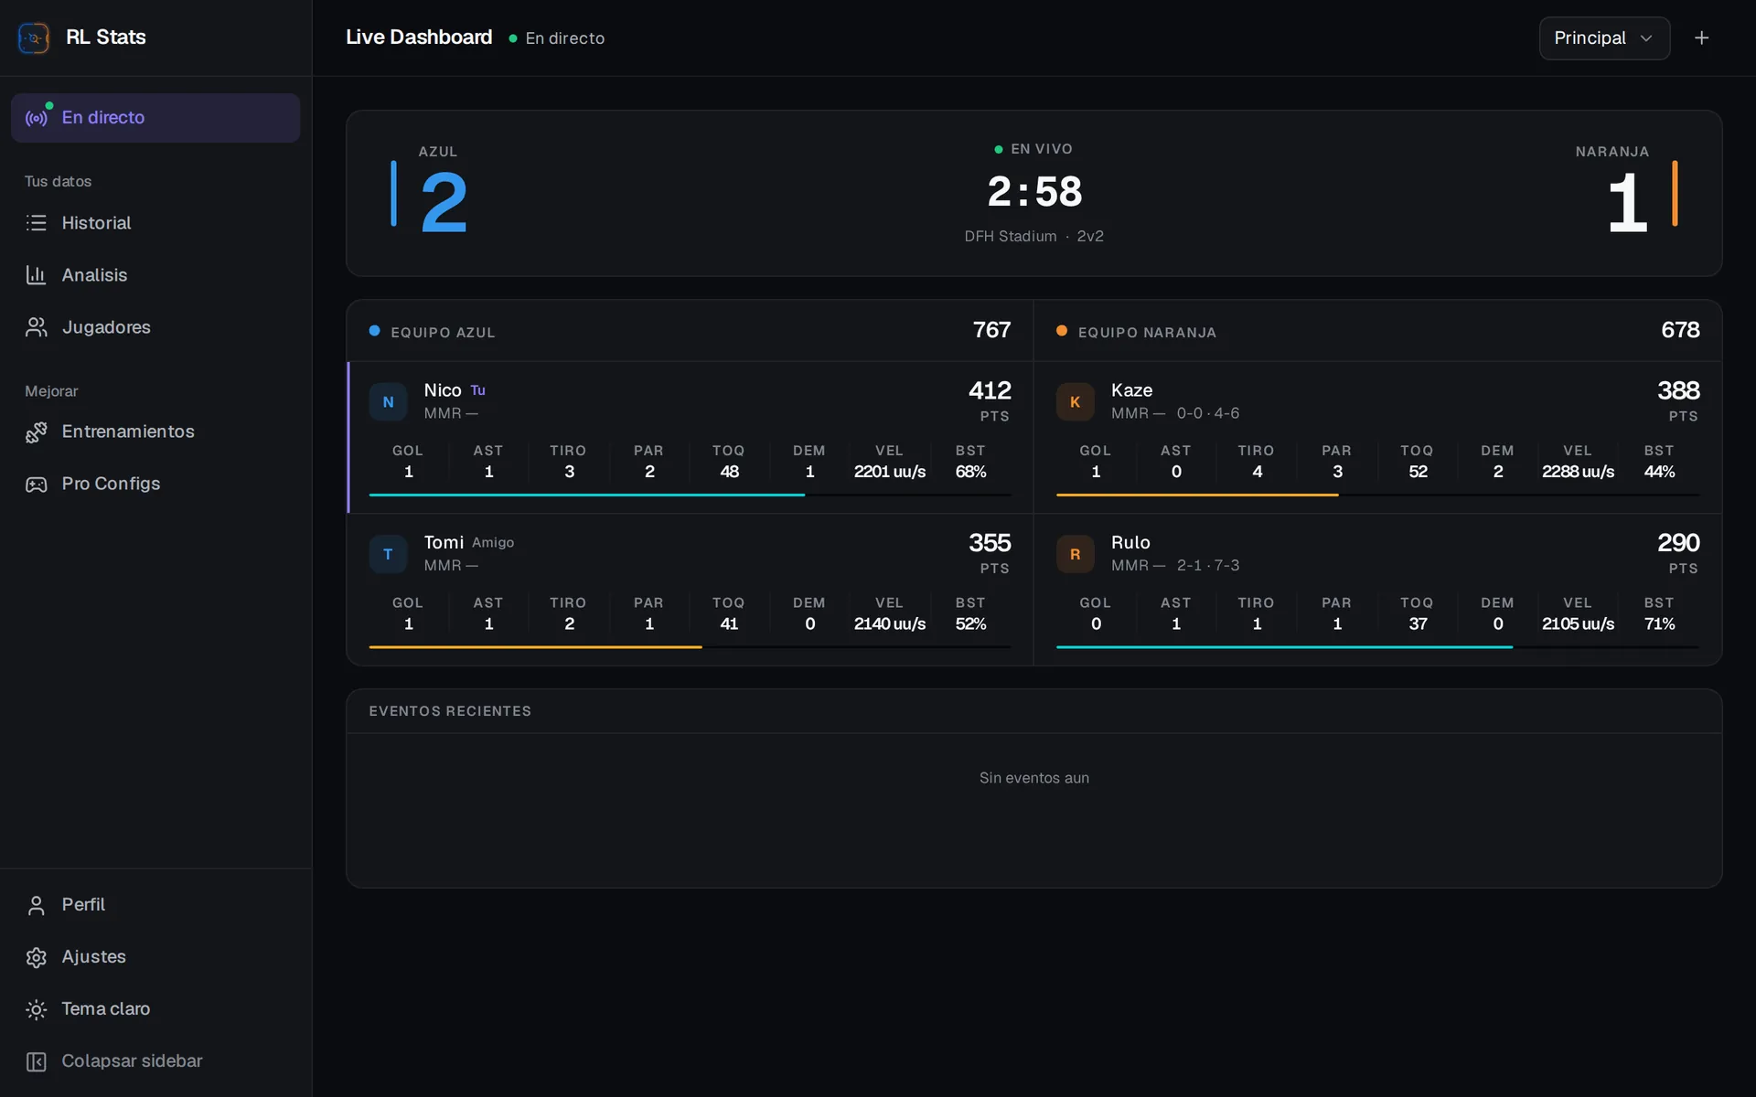
Task: Click the Colapsar sidebar panel icon
Action: click(x=37, y=1061)
